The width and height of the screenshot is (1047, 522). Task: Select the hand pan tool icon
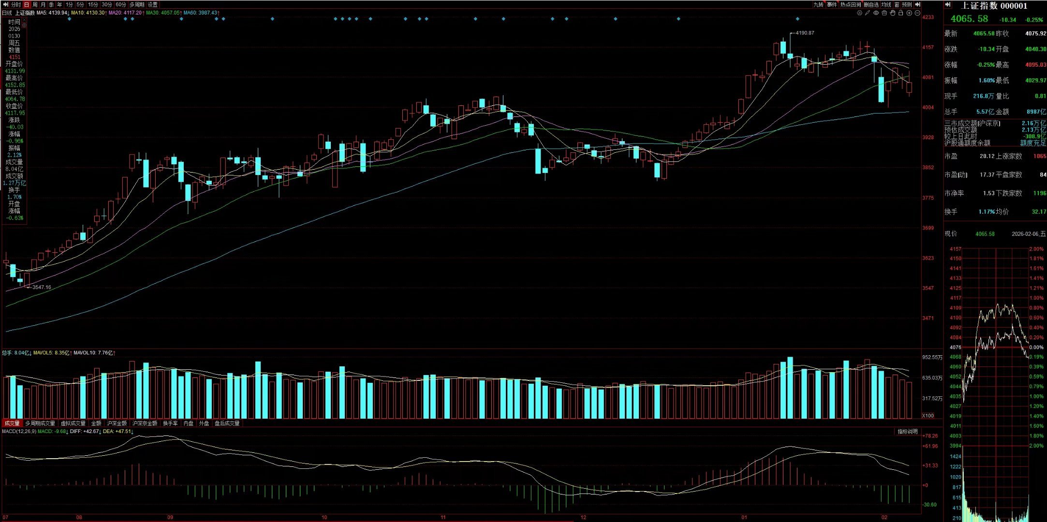pos(892,13)
